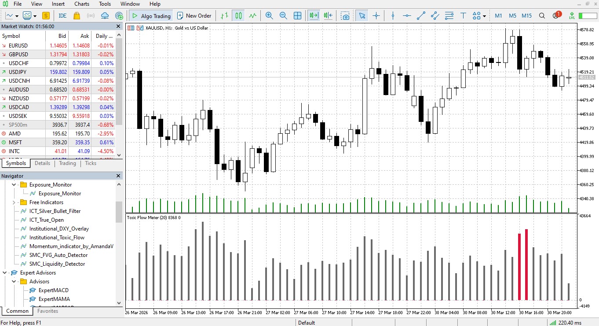Click the green LVL icon
The image size is (599, 326).
(571, 15)
